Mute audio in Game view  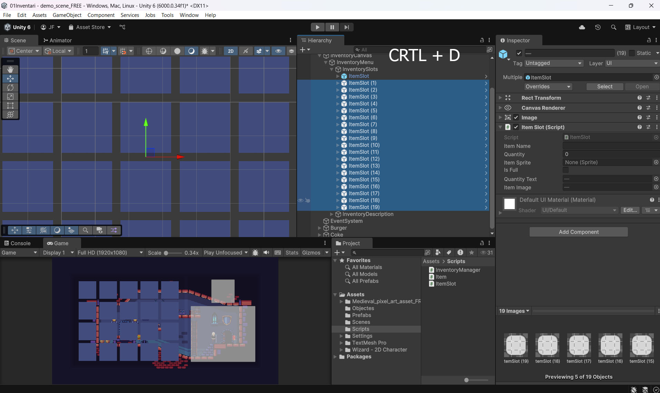coord(266,253)
